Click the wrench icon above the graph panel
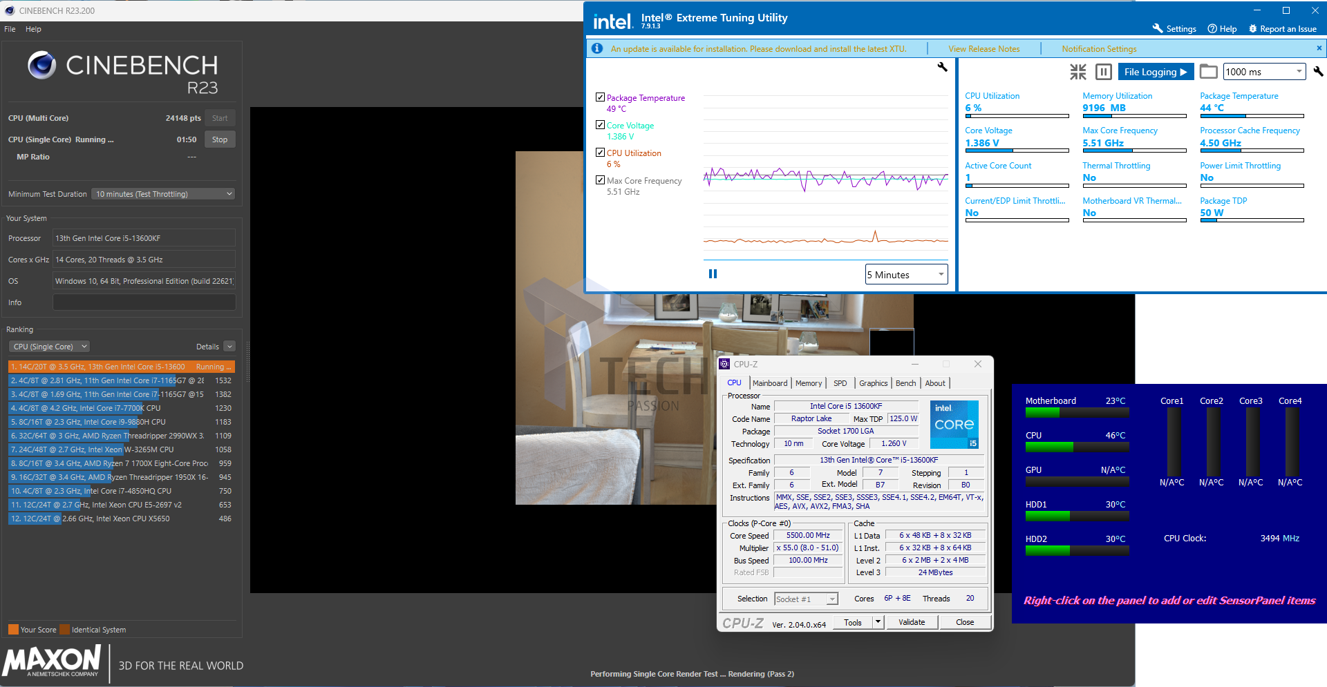Viewport: 1327px width, 687px height. coord(942,67)
